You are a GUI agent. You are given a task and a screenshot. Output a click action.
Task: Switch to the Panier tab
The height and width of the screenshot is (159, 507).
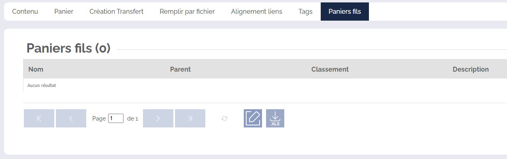coord(64,11)
